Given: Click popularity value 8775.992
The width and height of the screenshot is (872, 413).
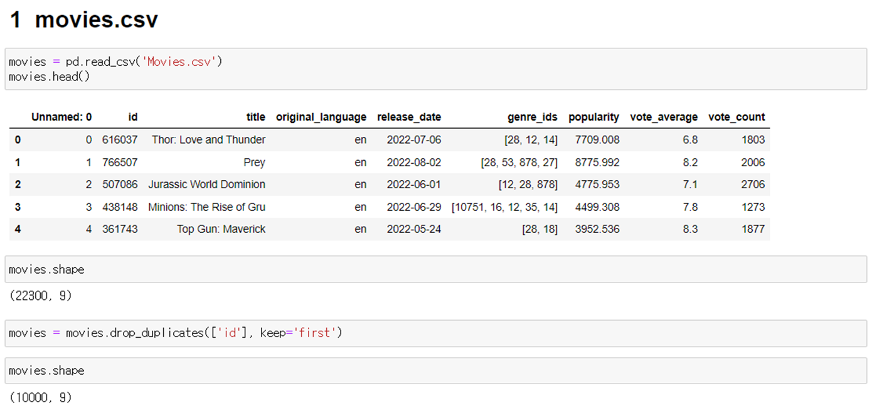Looking at the screenshot, I should [x=597, y=163].
